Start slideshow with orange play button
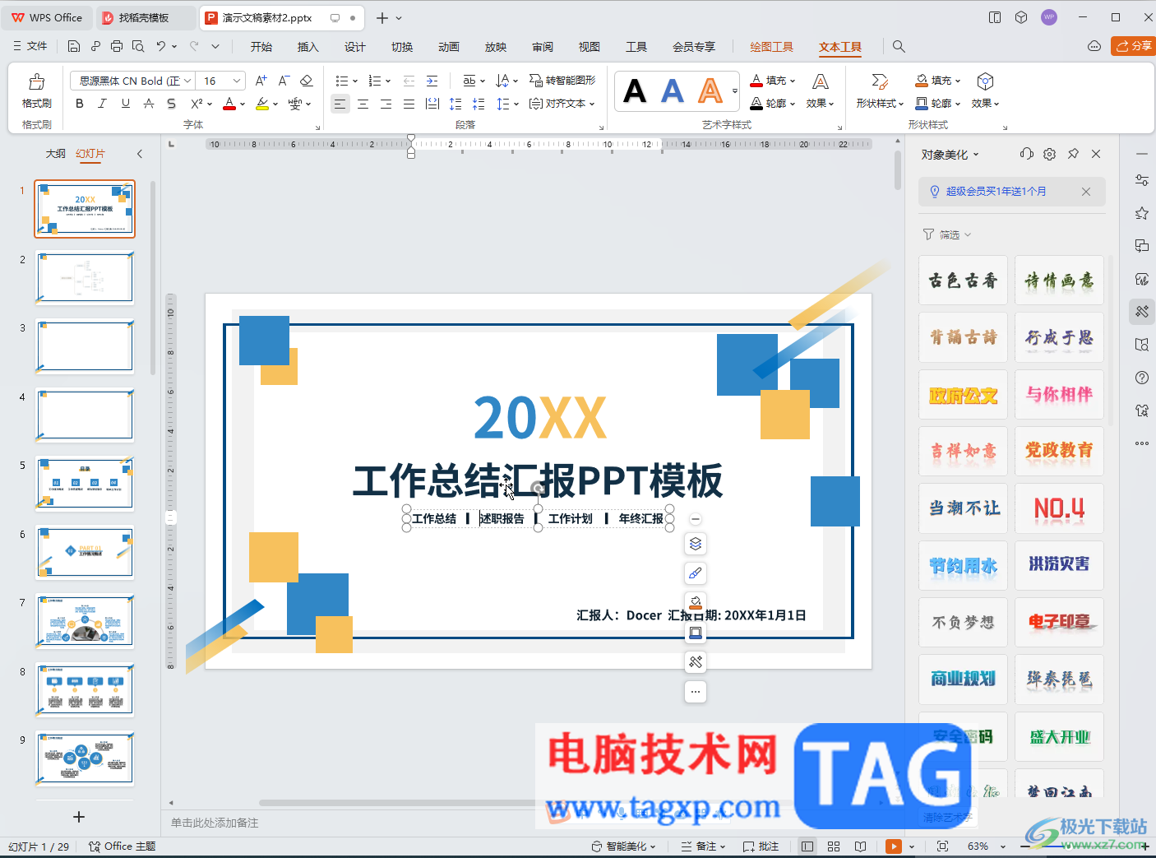Image resolution: width=1156 pixels, height=858 pixels. [893, 846]
